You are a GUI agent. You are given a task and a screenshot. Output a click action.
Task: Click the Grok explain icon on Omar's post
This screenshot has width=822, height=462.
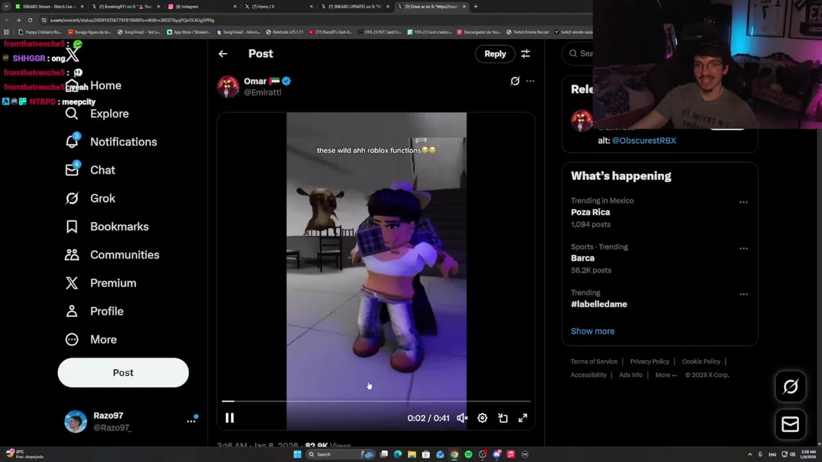coord(515,81)
